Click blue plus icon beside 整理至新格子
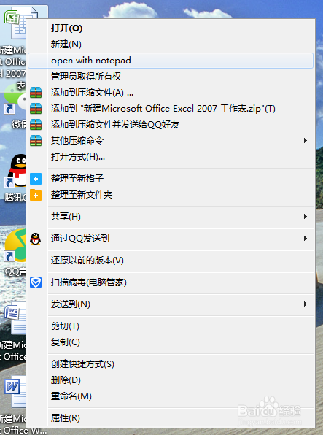 [x=36, y=179]
